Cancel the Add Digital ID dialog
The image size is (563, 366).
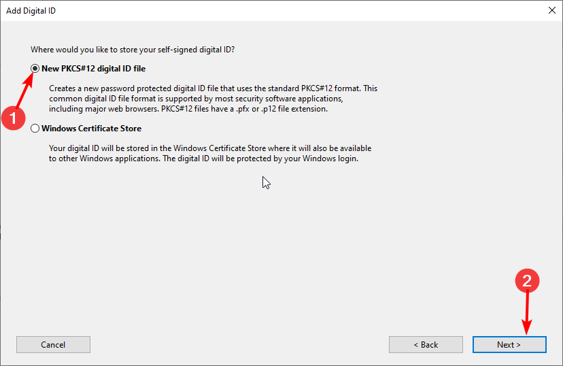(53, 345)
